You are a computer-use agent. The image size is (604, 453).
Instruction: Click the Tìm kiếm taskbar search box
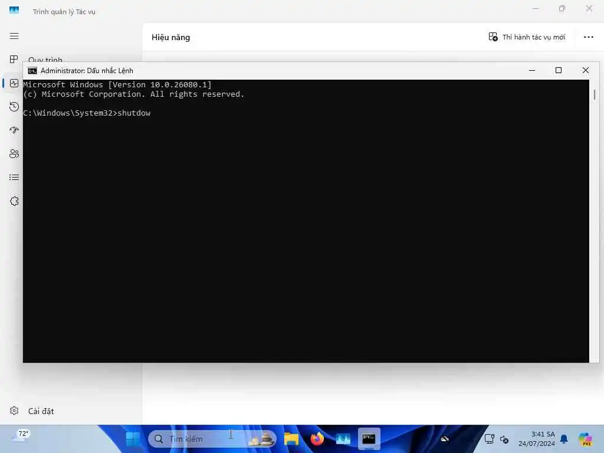pyautogui.click(x=212, y=439)
